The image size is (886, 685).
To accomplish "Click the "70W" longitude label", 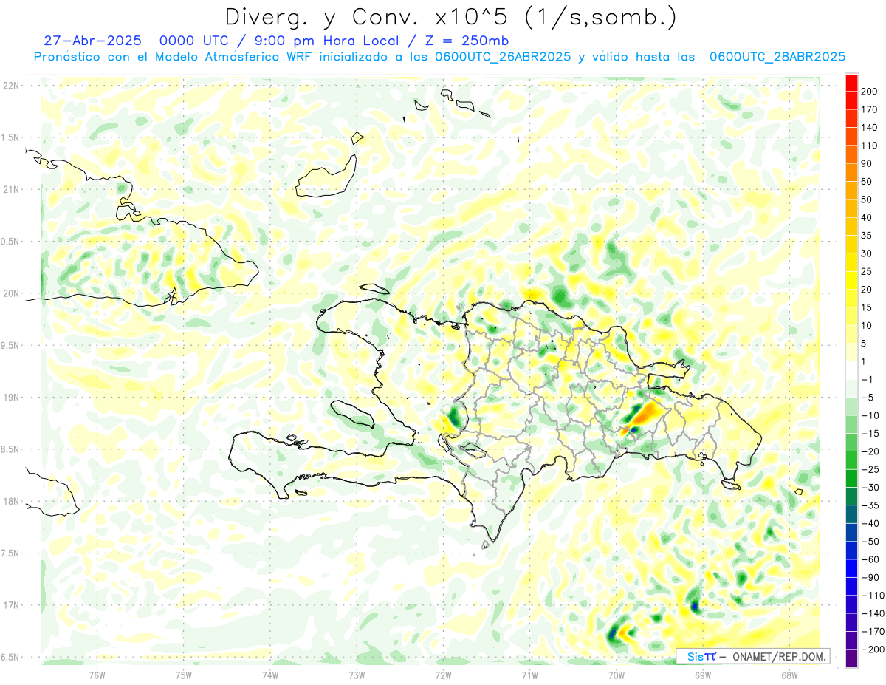I will pos(617,675).
